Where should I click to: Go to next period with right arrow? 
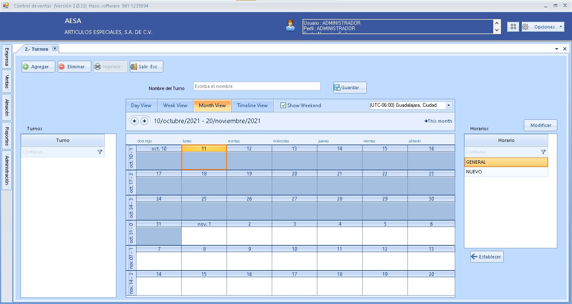coord(144,121)
